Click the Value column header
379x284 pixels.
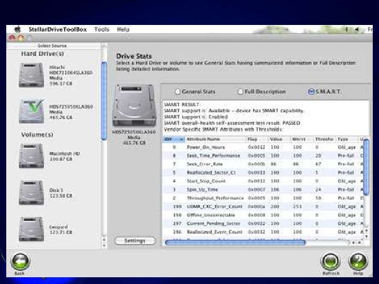pyautogui.click(x=280, y=139)
